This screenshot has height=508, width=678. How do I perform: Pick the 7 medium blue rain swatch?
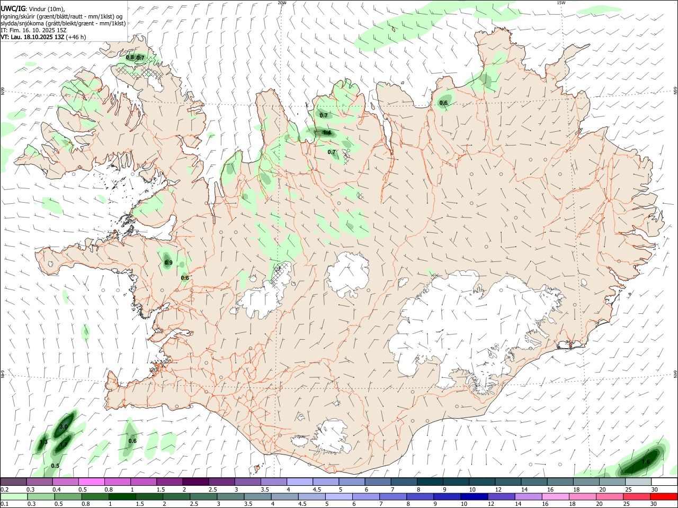coord(393,496)
